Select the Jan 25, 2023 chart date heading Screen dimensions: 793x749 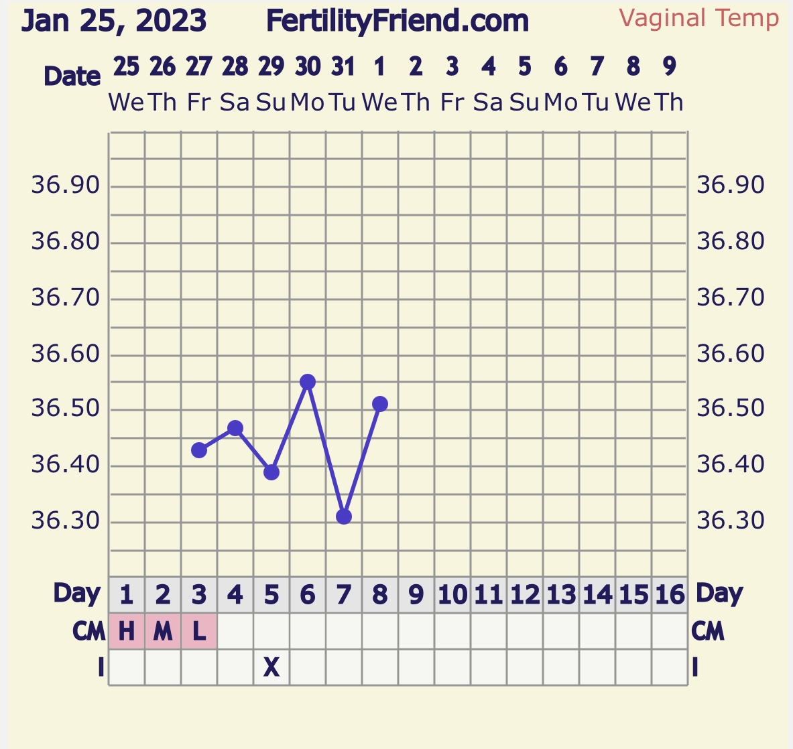[x=114, y=21]
